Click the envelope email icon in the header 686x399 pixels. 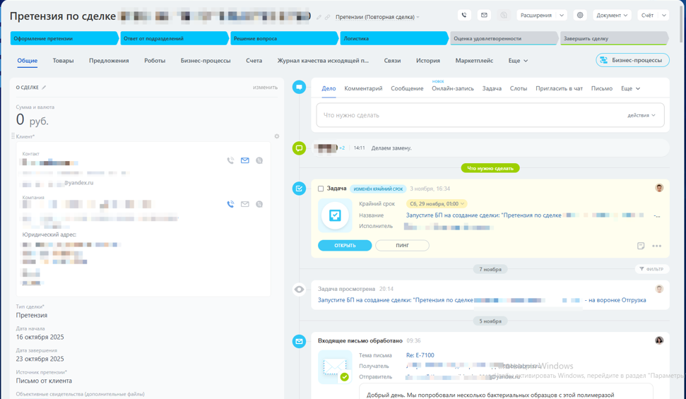(484, 15)
